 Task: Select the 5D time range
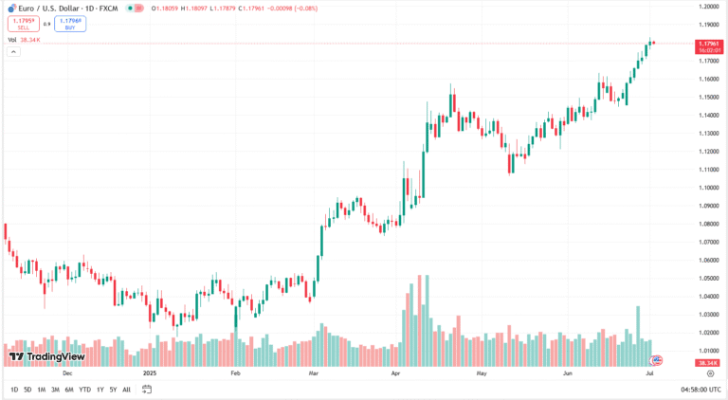[27, 390]
